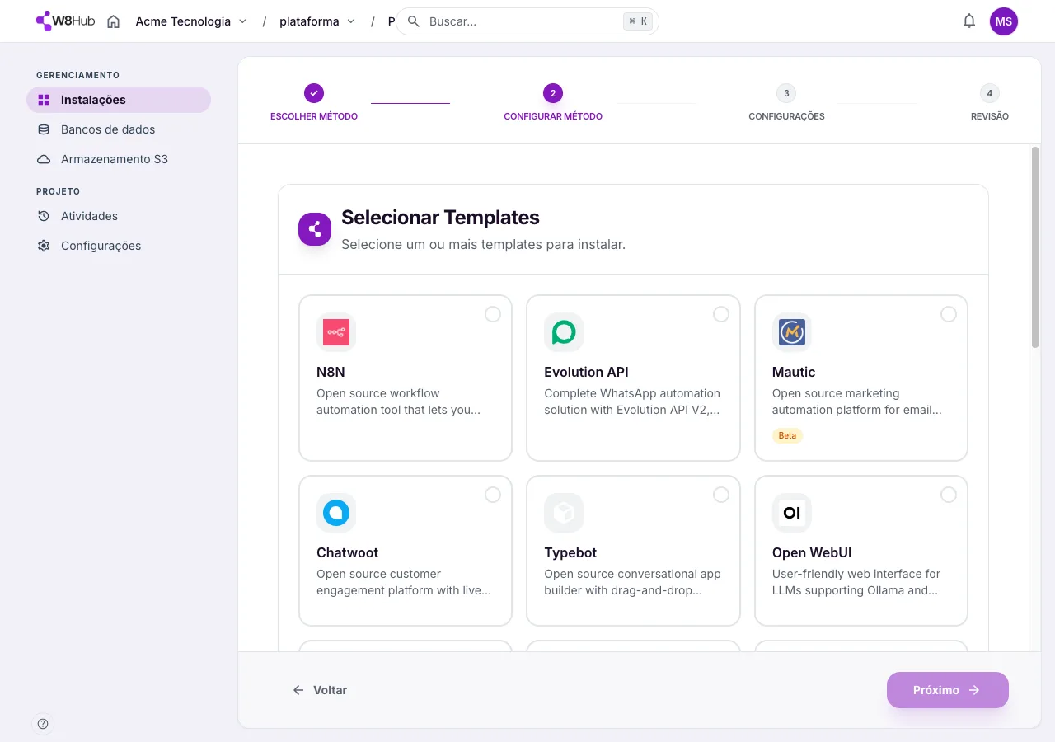The image size is (1055, 742).
Task: Click the N8N logo icon
Action: tap(336, 332)
